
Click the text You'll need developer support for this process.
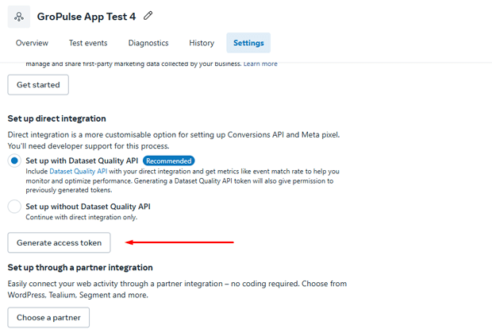[89, 146]
